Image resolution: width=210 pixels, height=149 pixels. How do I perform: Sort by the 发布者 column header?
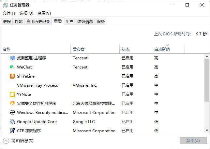(79, 49)
